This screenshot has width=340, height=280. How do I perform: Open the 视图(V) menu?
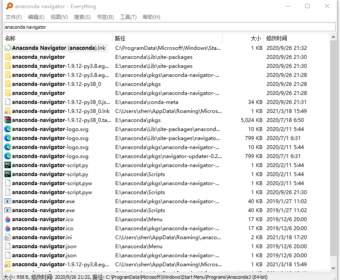(x=59, y=17)
